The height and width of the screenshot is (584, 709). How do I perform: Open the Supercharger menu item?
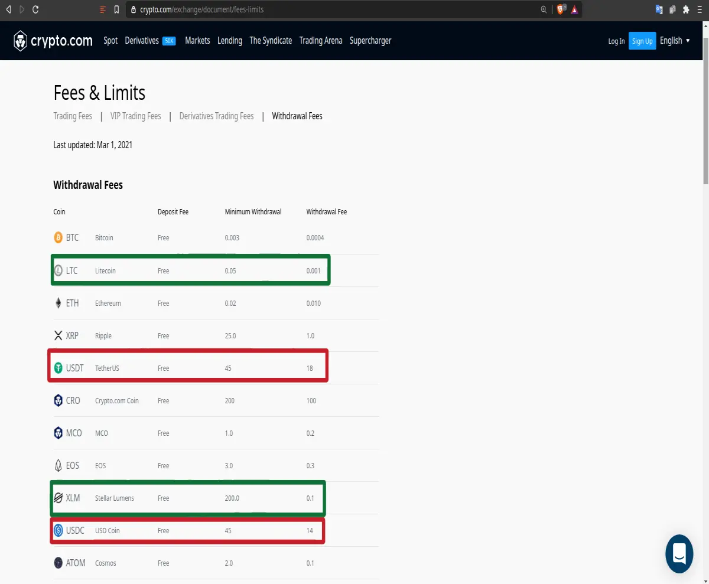tap(370, 40)
